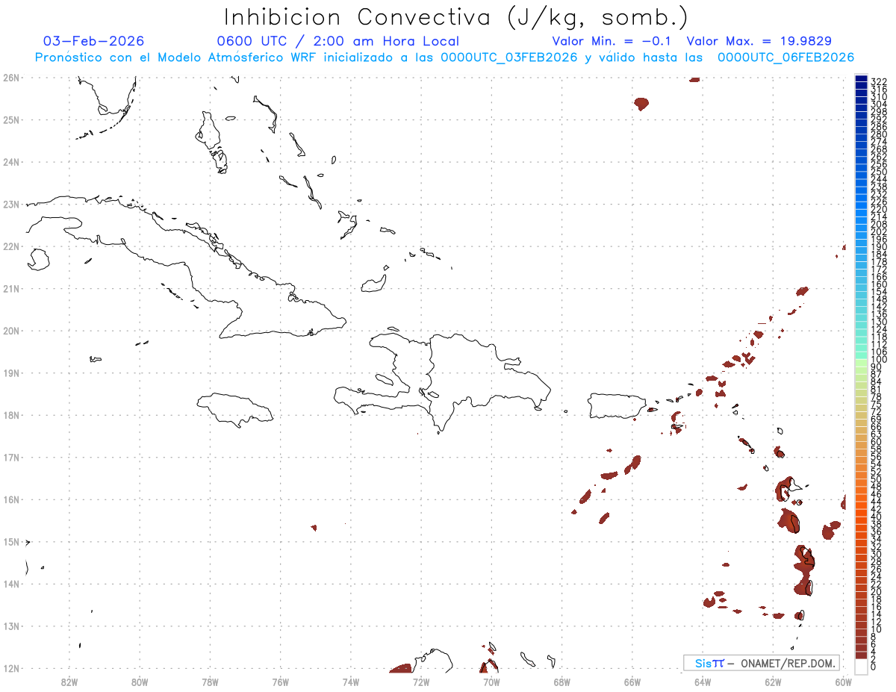Click the '80W' longitude label

[140, 681]
